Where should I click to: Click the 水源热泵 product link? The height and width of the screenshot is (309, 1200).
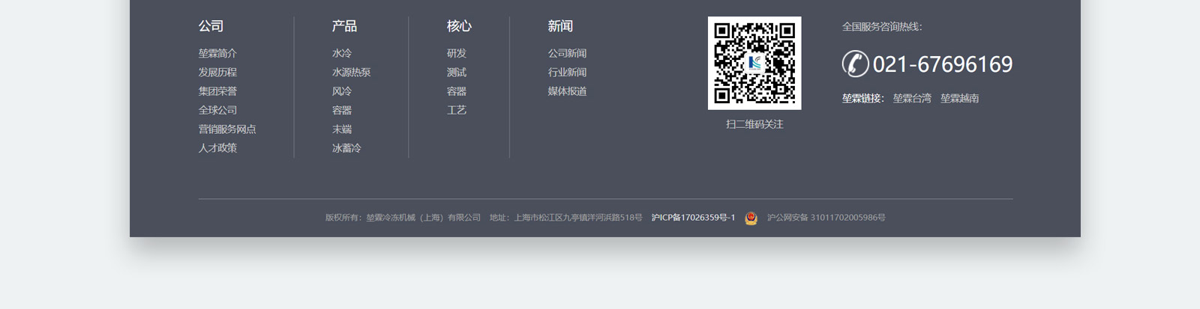[x=351, y=73]
